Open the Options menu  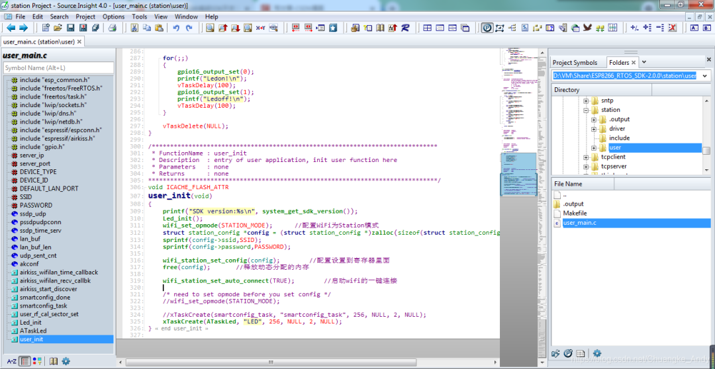pos(113,17)
